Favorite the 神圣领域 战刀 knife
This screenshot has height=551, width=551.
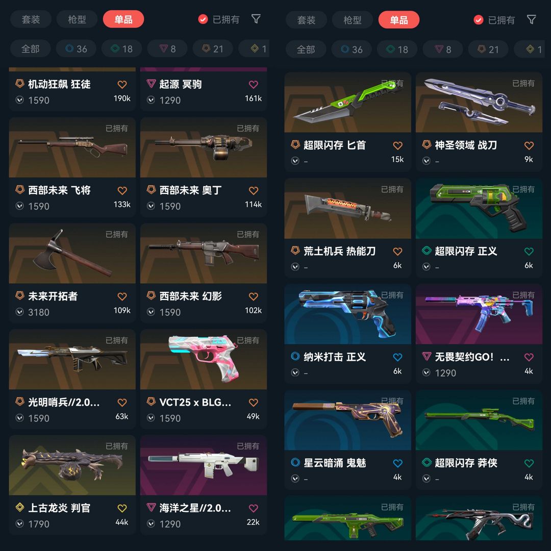point(529,145)
